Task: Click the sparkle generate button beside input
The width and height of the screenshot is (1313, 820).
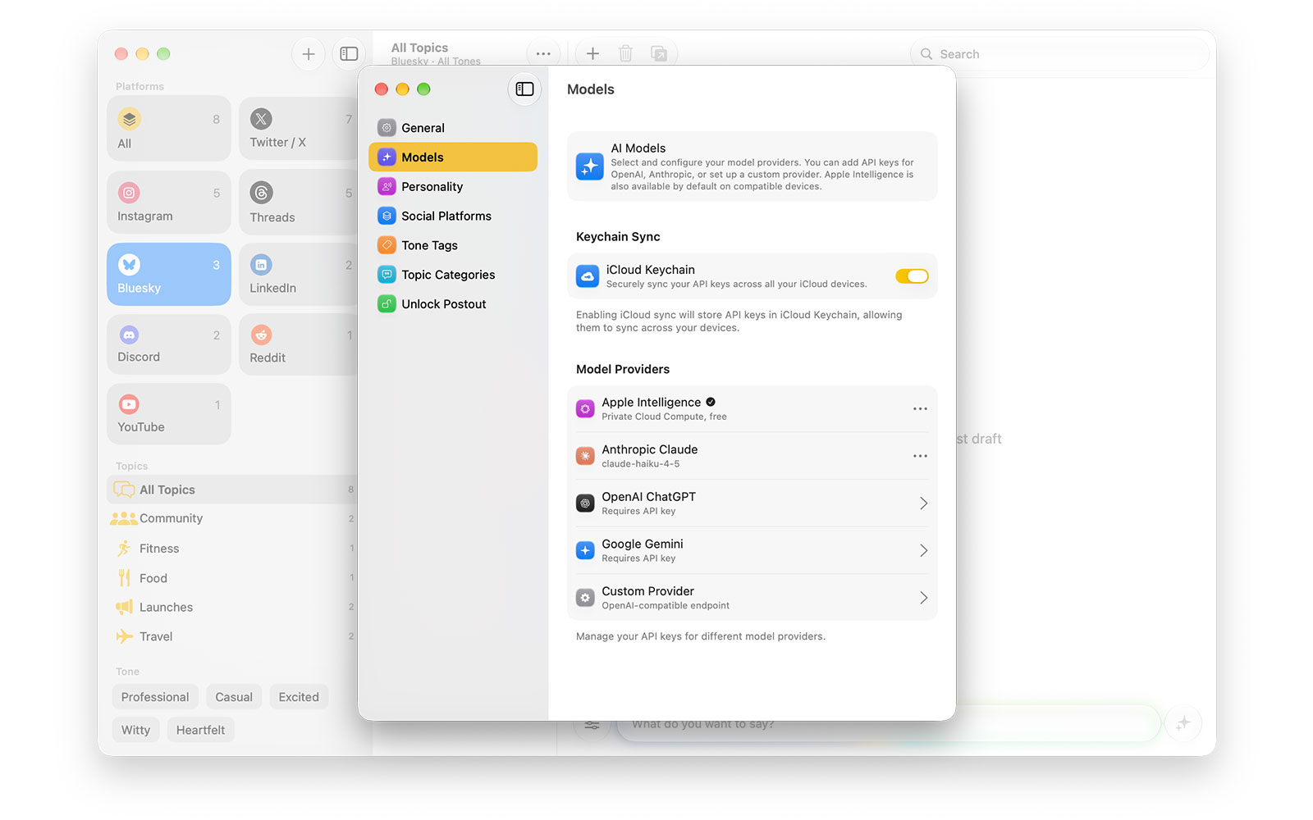Action: click(1183, 723)
